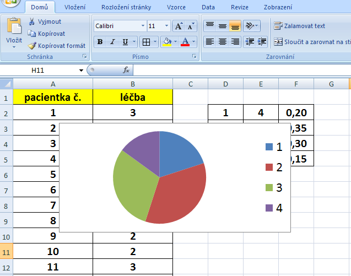Apply cell borders icon
This screenshot has width=351, height=276.
146,42
